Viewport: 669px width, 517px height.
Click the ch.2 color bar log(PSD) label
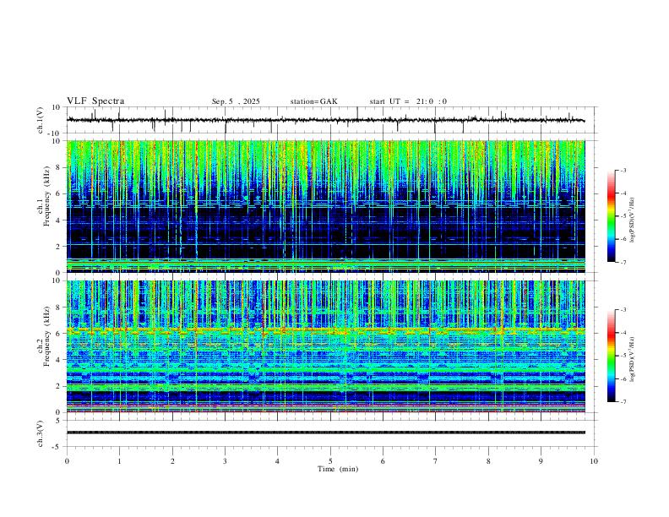coord(633,359)
